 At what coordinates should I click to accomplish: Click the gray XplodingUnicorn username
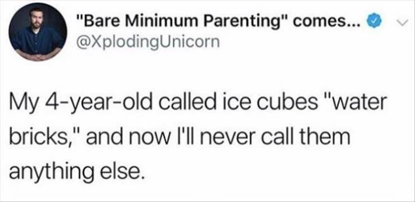coord(147,42)
